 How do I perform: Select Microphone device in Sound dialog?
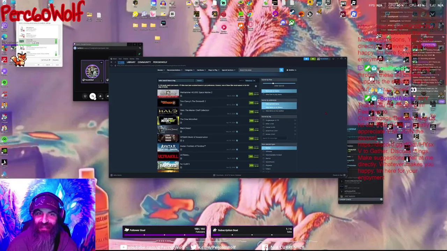point(38,29)
